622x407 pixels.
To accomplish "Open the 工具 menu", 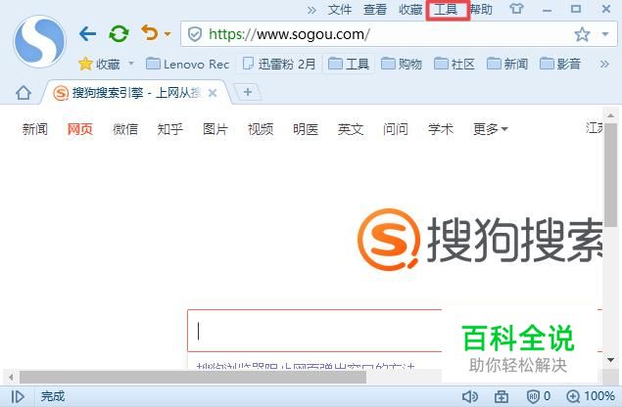I will coord(446,10).
